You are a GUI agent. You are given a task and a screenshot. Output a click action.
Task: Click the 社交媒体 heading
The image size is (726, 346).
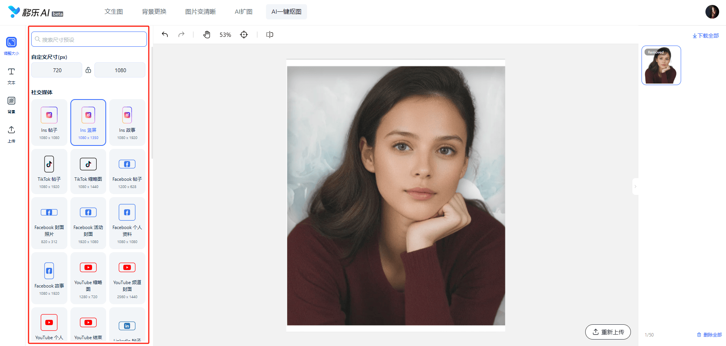(42, 92)
